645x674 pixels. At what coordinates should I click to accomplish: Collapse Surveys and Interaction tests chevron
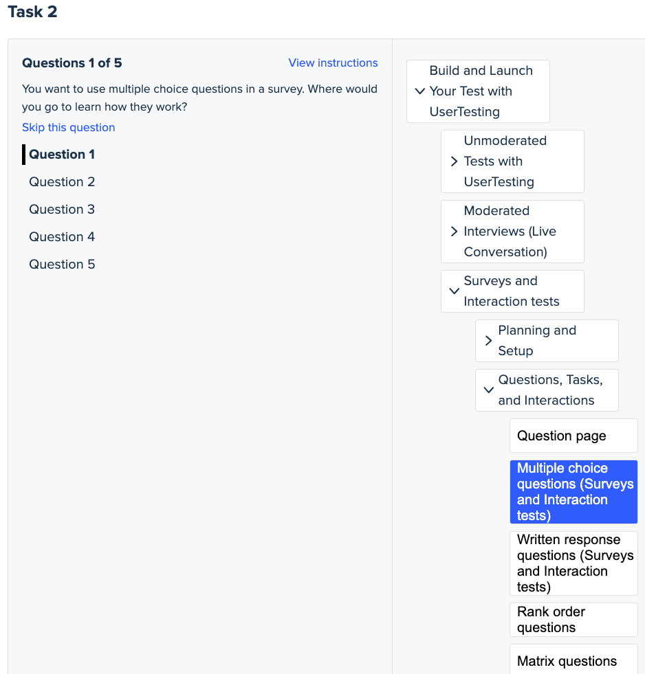pos(454,291)
